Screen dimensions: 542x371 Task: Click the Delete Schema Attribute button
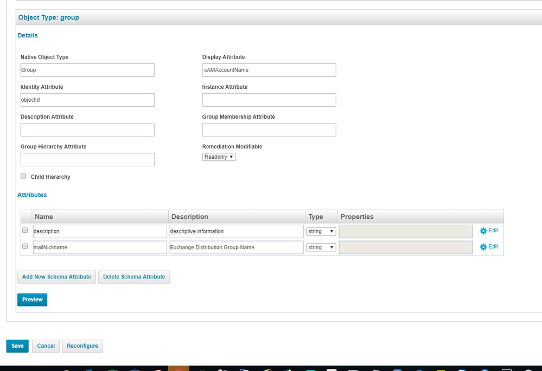coord(134,277)
